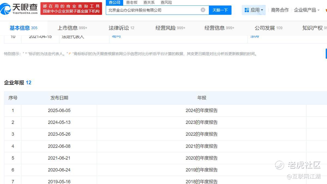This screenshot has height=184, width=327.
Task: Open the 2022的年度报告 entry
Action: coord(202,134)
